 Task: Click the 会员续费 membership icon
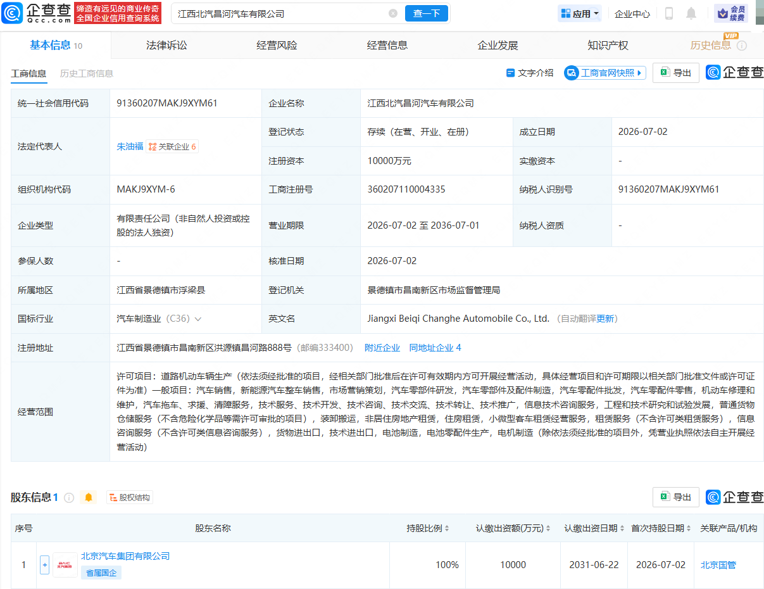[x=731, y=13]
